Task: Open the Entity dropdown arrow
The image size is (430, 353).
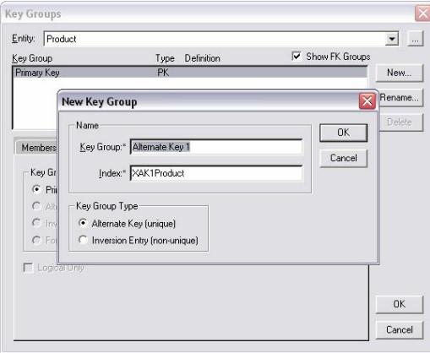Action: tap(392, 39)
